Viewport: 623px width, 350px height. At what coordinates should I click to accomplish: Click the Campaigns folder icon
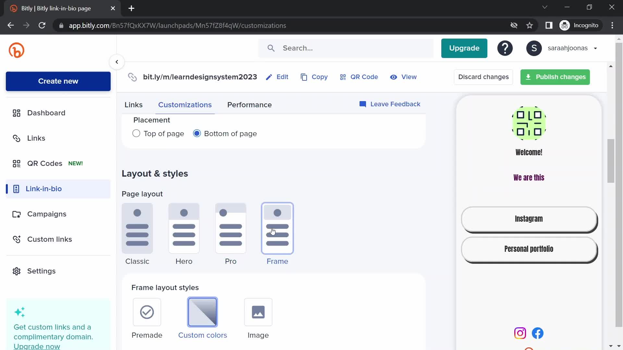pyautogui.click(x=17, y=214)
